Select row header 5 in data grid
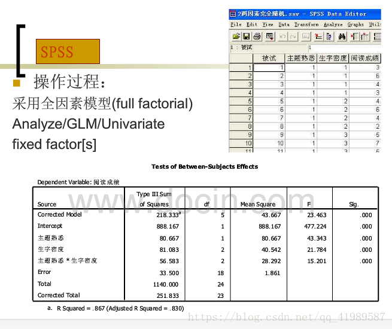392x329 pixels. coord(241,101)
